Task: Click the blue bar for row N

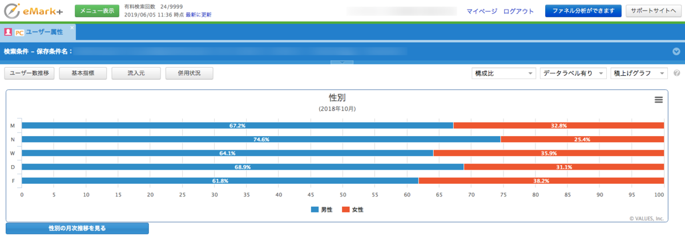Action: pyautogui.click(x=261, y=139)
